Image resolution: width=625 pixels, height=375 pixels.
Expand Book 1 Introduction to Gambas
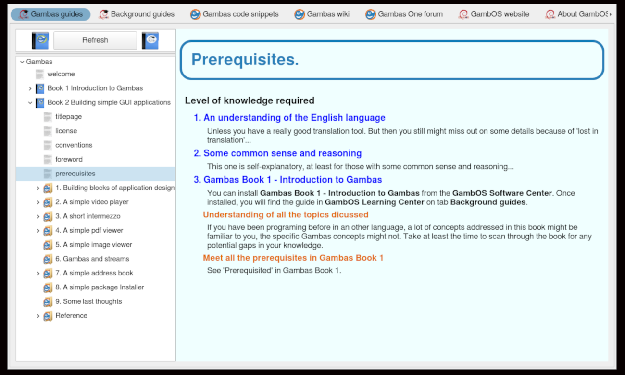[30, 88]
